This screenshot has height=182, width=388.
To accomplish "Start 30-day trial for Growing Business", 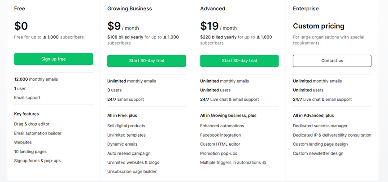I will pyautogui.click(x=146, y=61).
